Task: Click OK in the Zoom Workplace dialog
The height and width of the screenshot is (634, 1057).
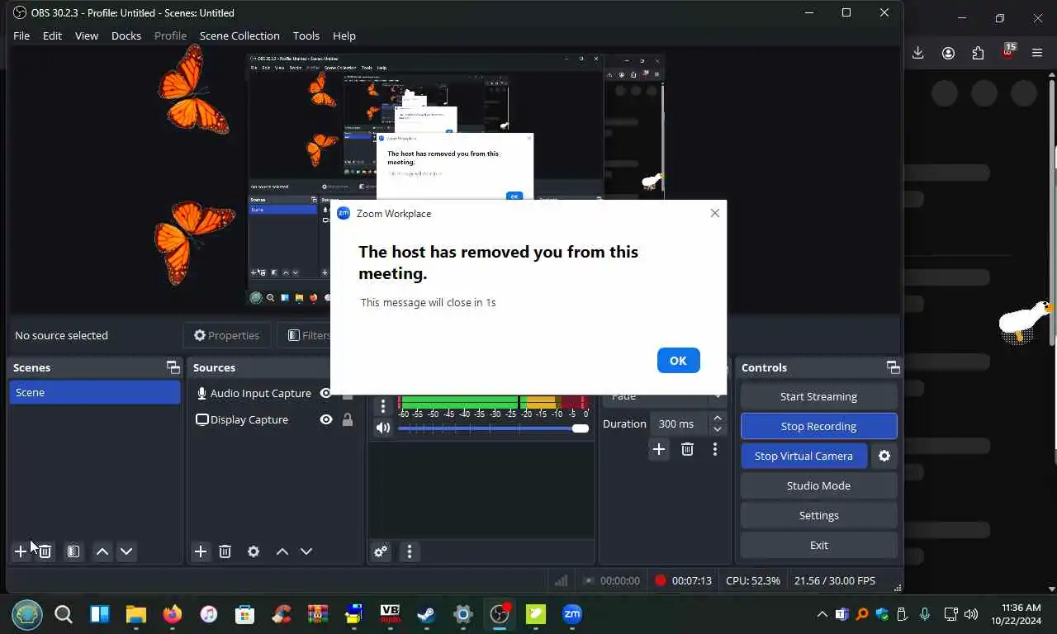Action: (x=678, y=361)
